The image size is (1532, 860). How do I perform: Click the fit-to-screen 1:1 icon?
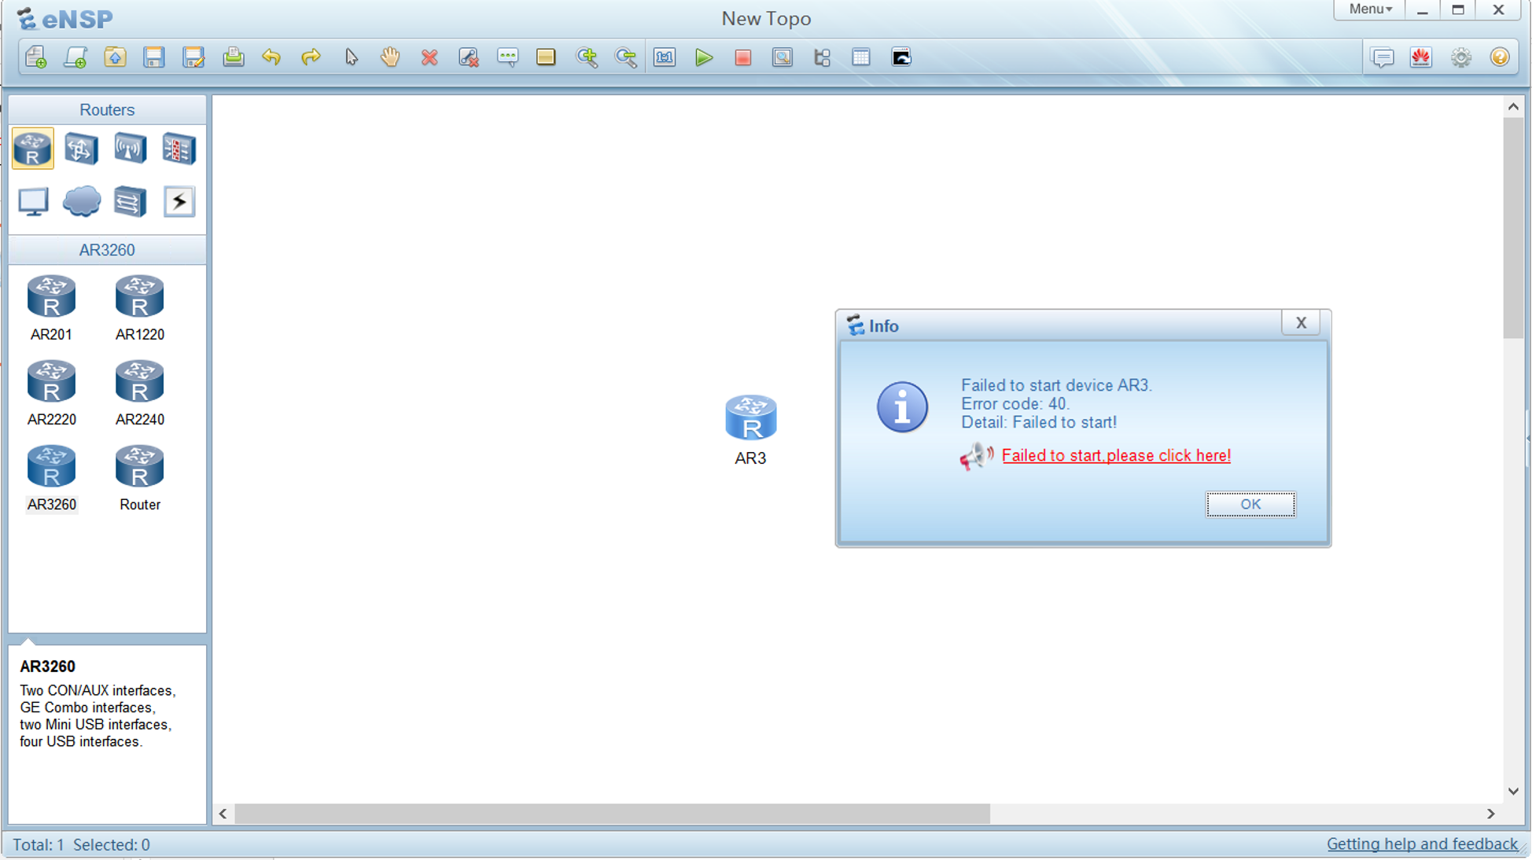click(x=665, y=57)
